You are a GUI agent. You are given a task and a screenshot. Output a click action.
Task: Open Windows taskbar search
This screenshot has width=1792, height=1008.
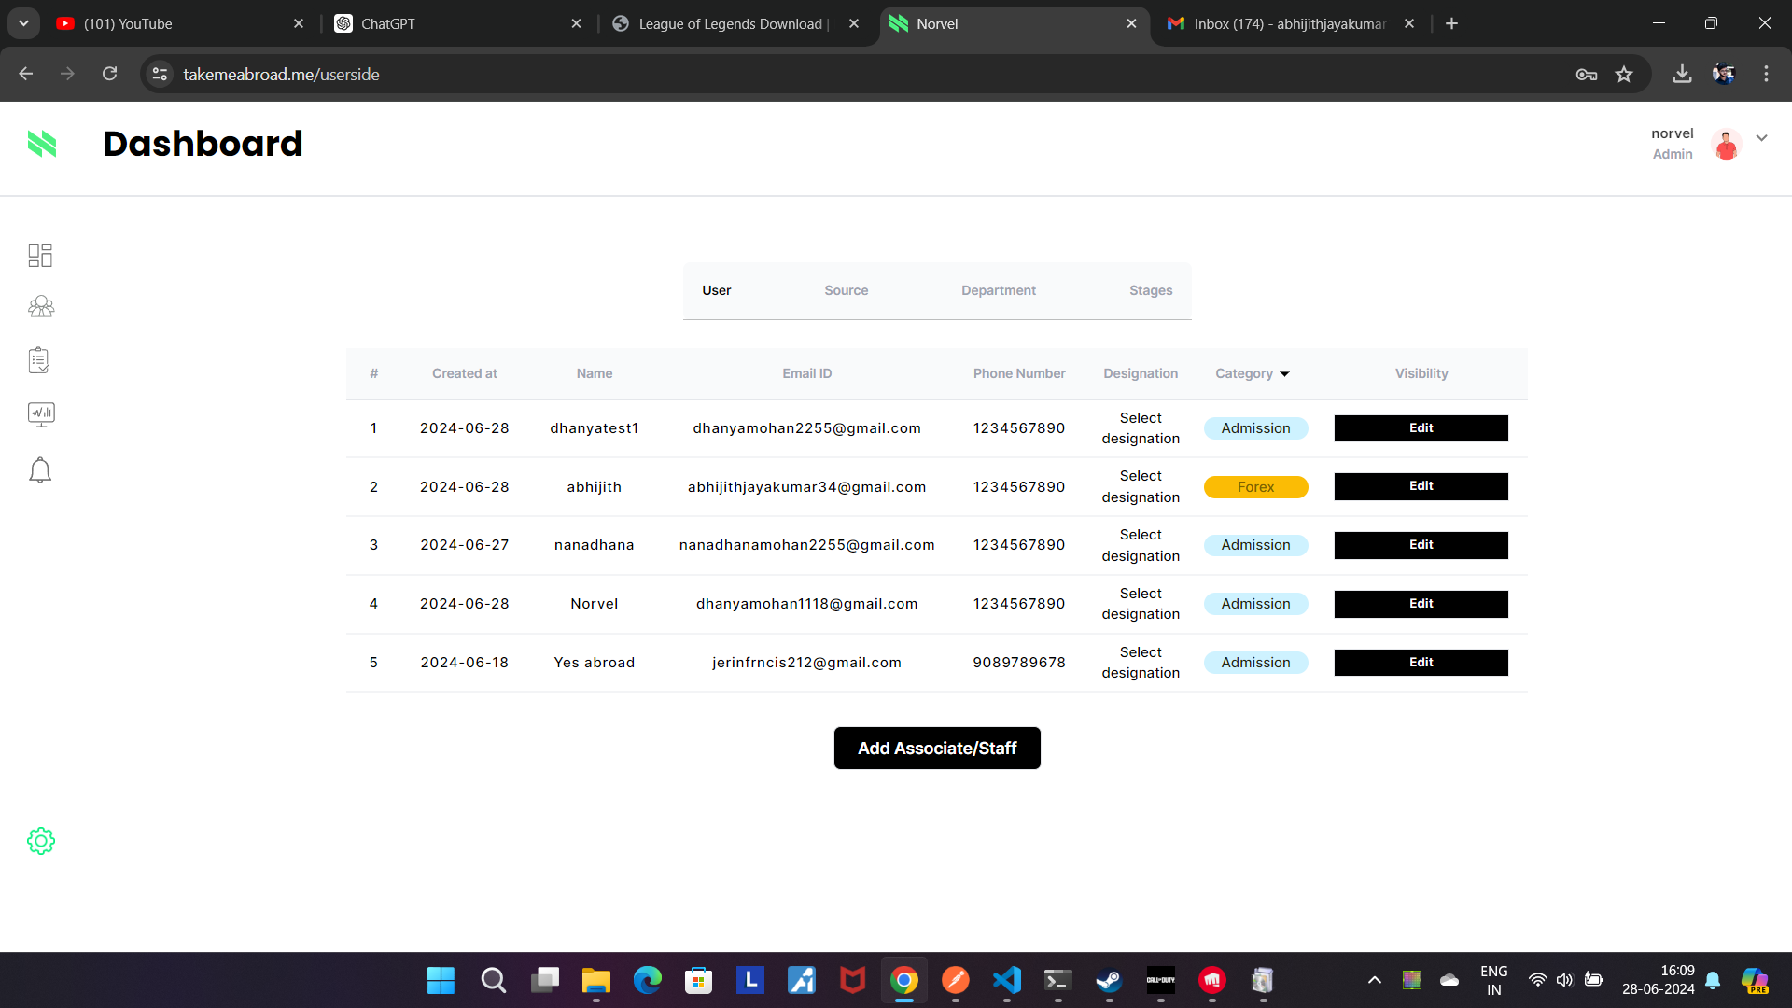[x=493, y=981]
